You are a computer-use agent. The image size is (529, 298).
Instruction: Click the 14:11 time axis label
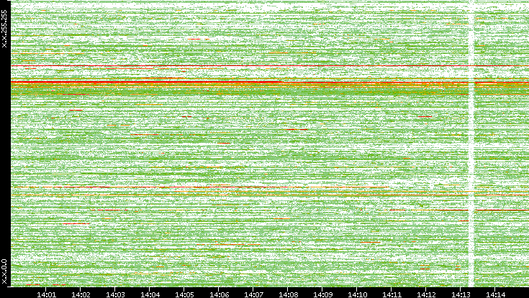392,294
